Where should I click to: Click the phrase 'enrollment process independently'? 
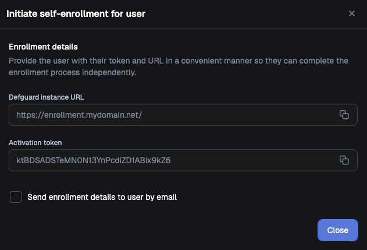[x=72, y=72]
